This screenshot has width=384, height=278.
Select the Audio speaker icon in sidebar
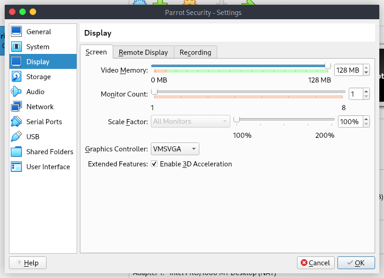pyautogui.click(x=16, y=92)
